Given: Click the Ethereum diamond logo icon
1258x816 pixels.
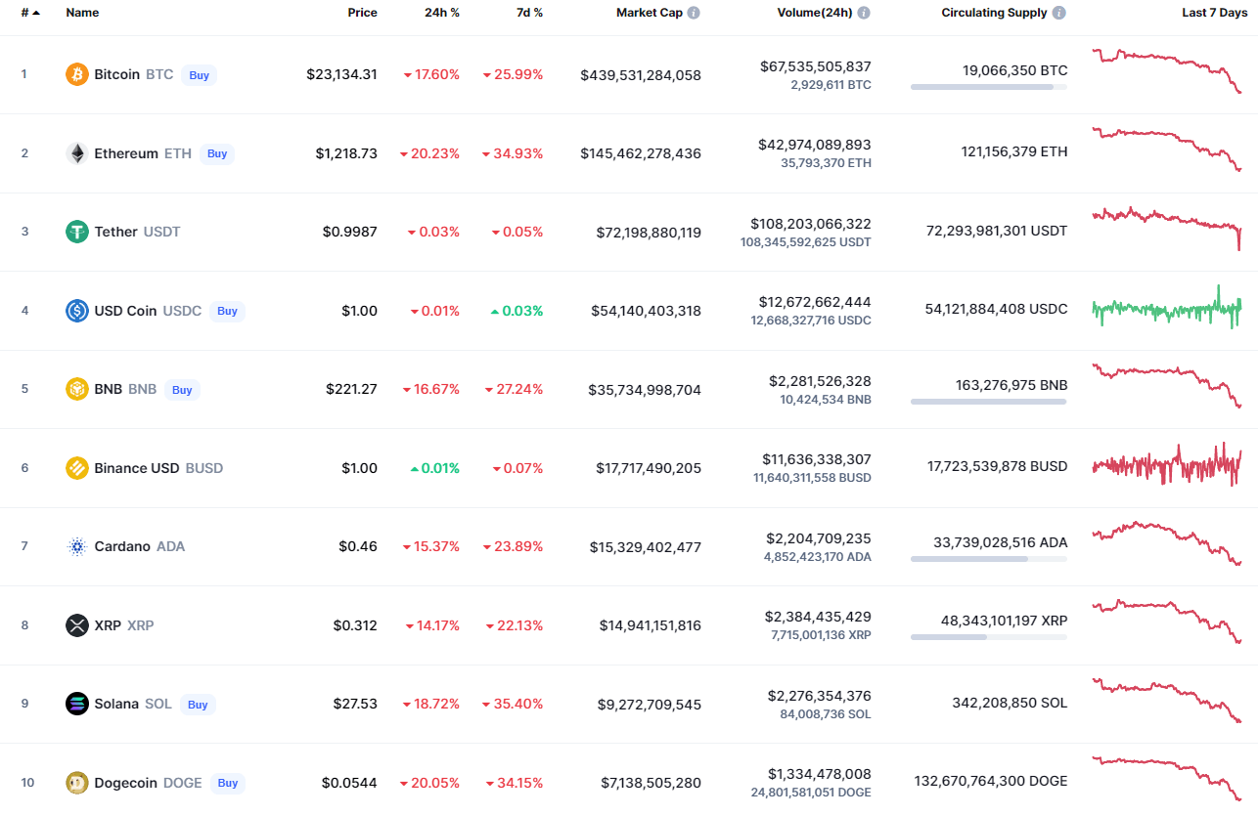Looking at the screenshot, I should pyautogui.click(x=76, y=153).
